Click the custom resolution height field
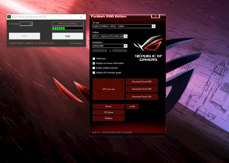Screen dimensions: 229x163 [120, 51]
